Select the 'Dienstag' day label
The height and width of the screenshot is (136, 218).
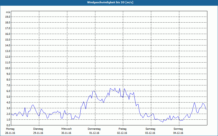(x=38, y=129)
